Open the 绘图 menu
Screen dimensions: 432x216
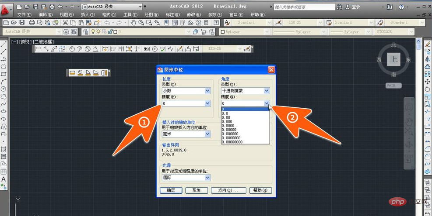tap(151, 14)
